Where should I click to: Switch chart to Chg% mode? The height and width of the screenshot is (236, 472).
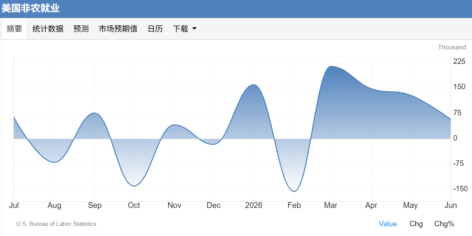[x=444, y=224]
